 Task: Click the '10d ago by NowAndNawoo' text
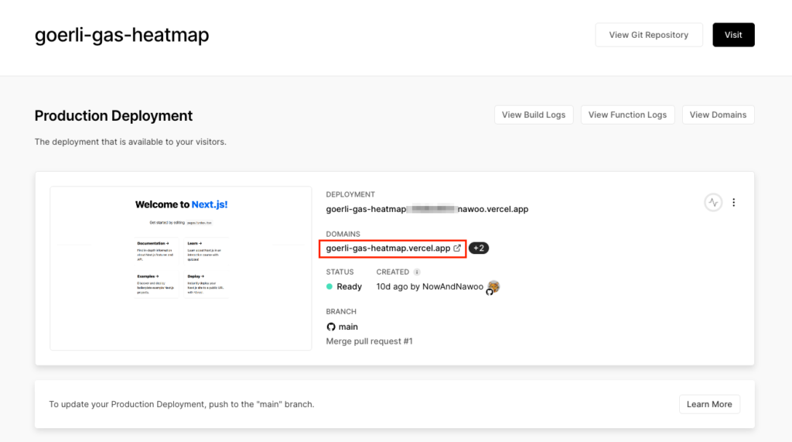430,286
